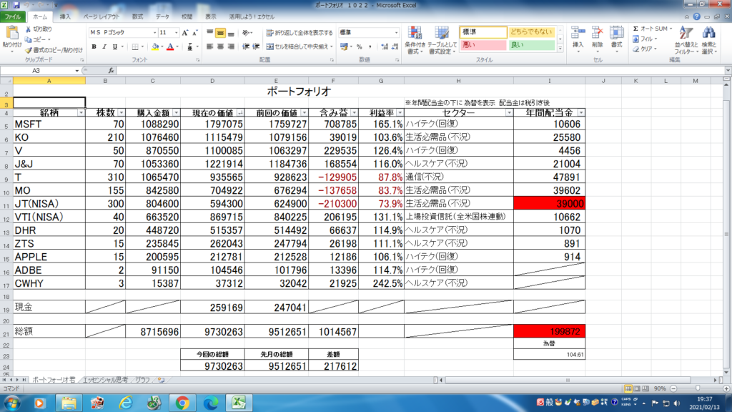Increase decimal places in Number group
The image size is (732, 412).
[x=384, y=46]
